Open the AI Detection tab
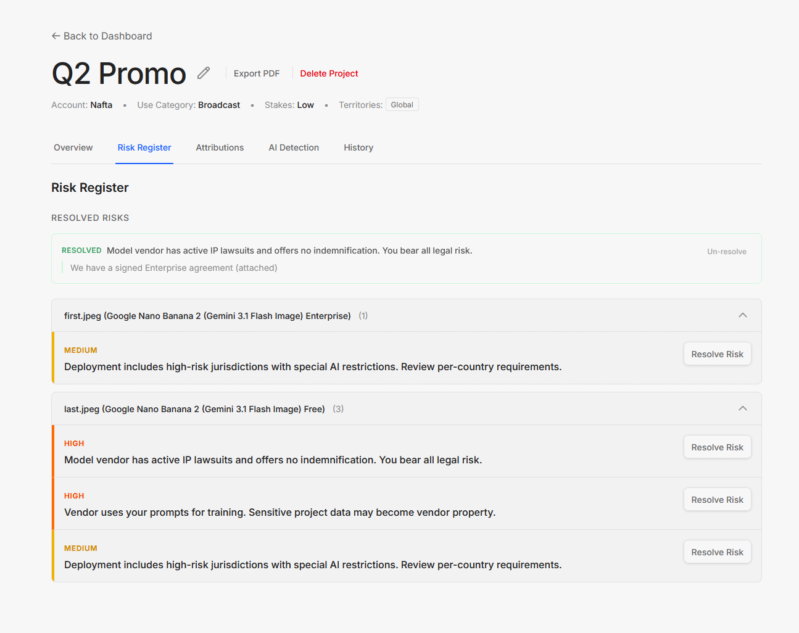This screenshot has width=799, height=633. [x=294, y=147]
